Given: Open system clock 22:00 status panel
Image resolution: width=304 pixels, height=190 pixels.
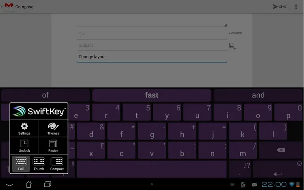Looking at the screenshot, I should (274, 184).
